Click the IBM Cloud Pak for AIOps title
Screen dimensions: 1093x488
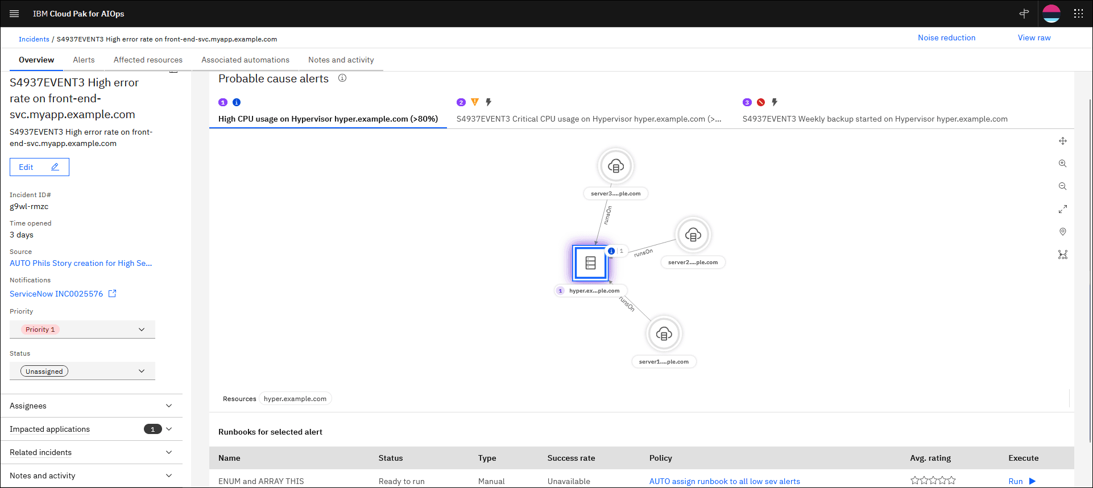78,14
